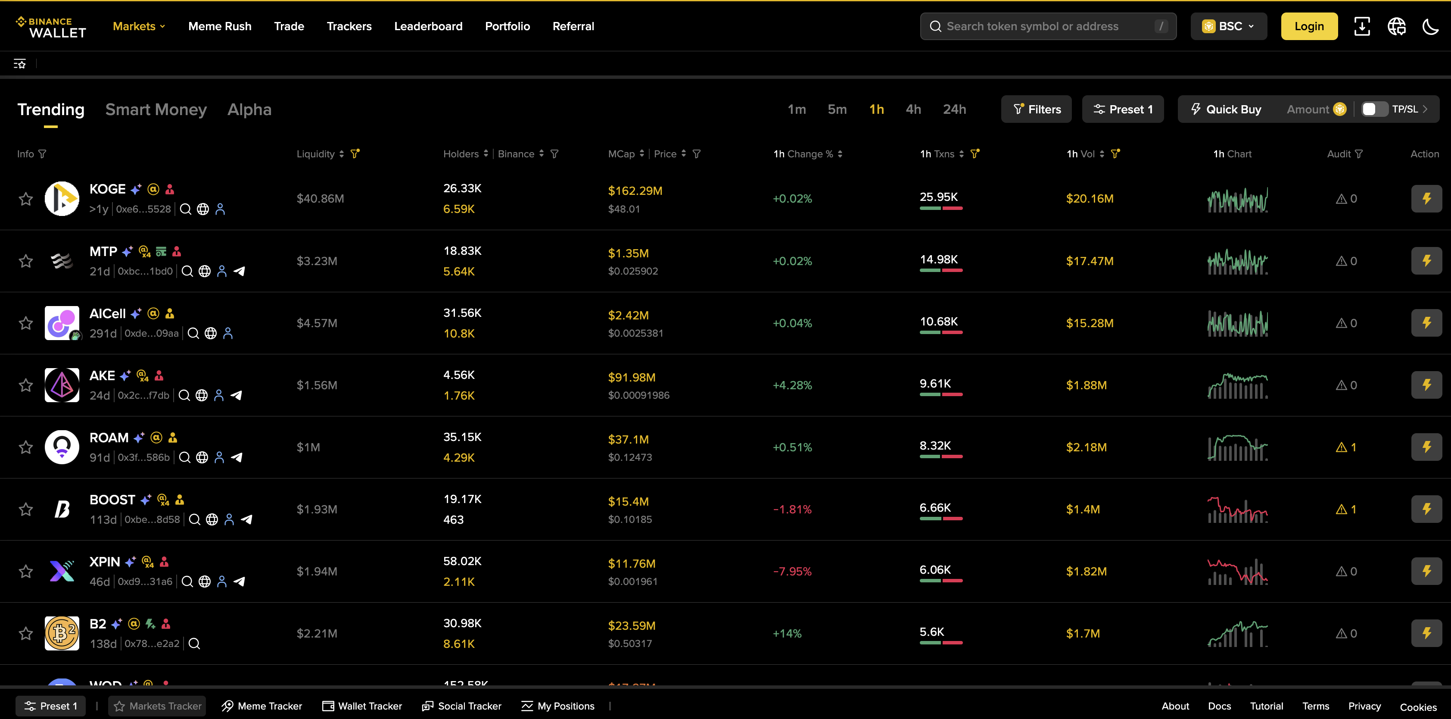Sort by 1h Change % arrows
The height and width of the screenshot is (719, 1451).
(x=840, y=154)
